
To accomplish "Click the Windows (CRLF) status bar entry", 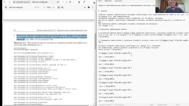I will click(162, 105).
